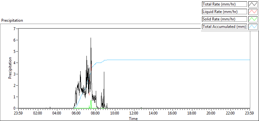Select the Total Accumulated (mm) legend label
259x121 pixels.
click(x=225, y=27)
